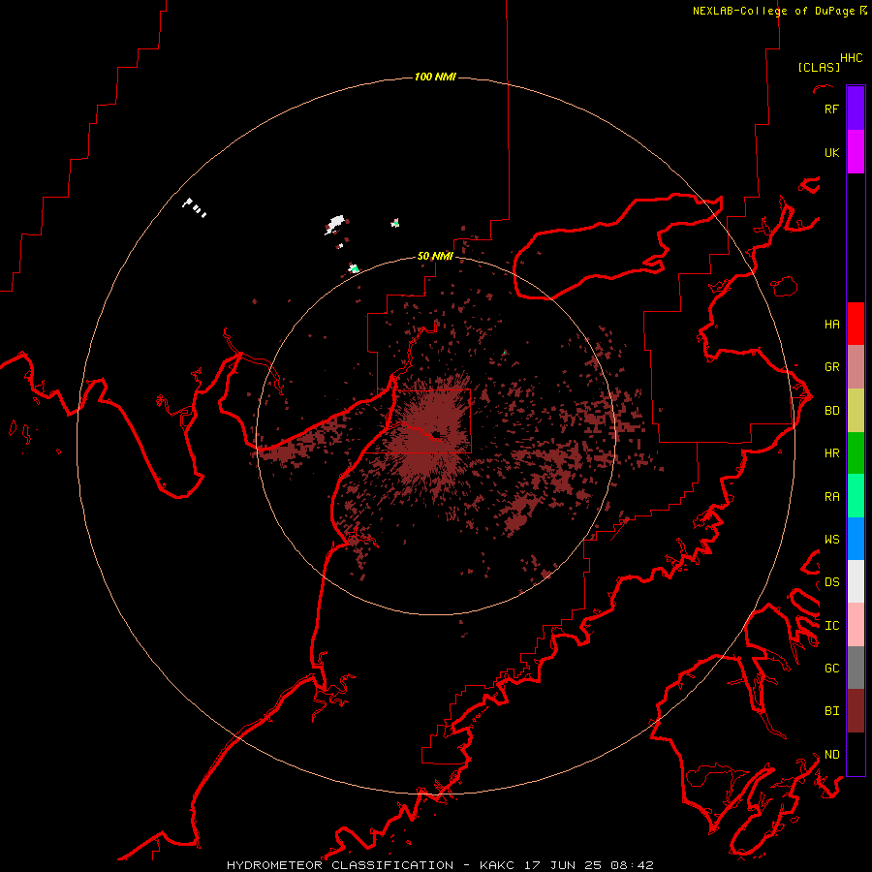Screen dimensions: 872x872
Task: Click the UK legend label
Action: pyautogui.click(x=831, y=152)
